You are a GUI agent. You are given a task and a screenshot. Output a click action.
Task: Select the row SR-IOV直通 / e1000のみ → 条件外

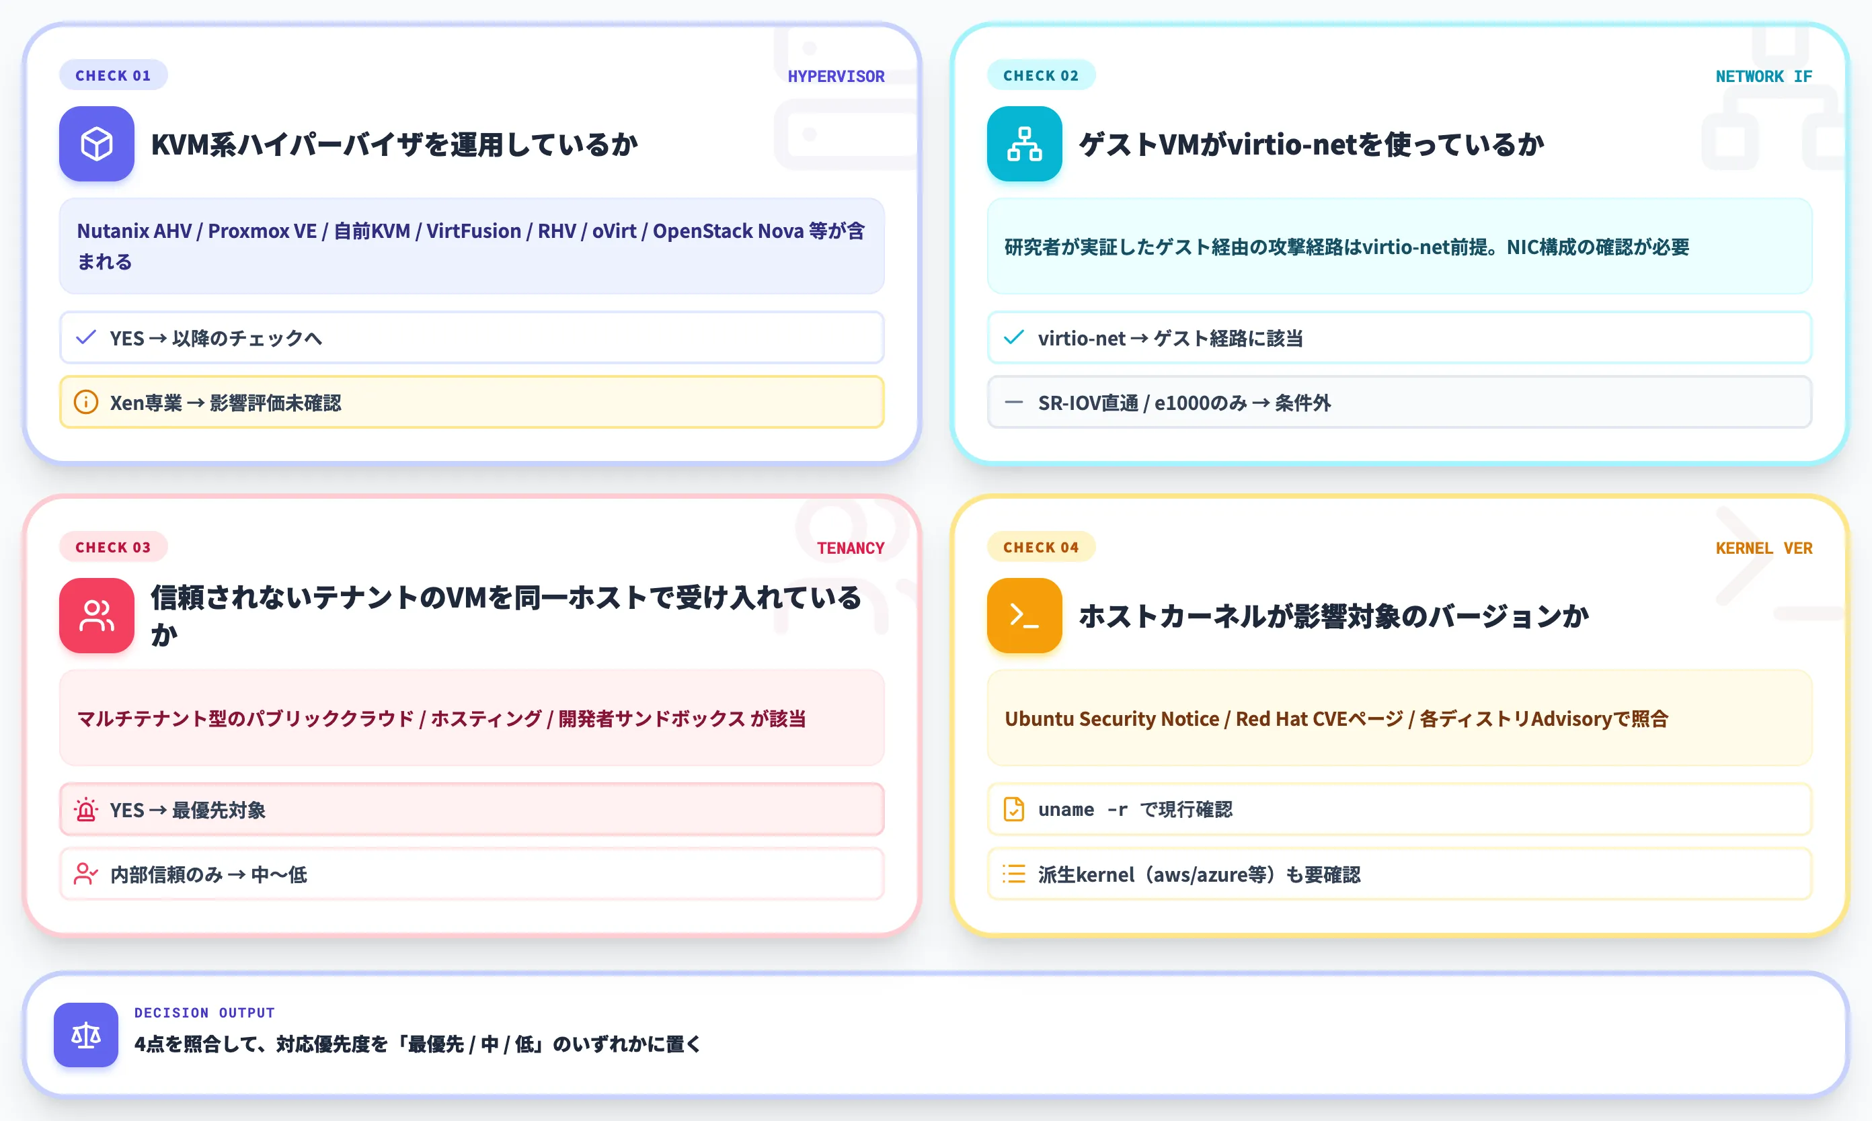click(x=1400, y=402)
